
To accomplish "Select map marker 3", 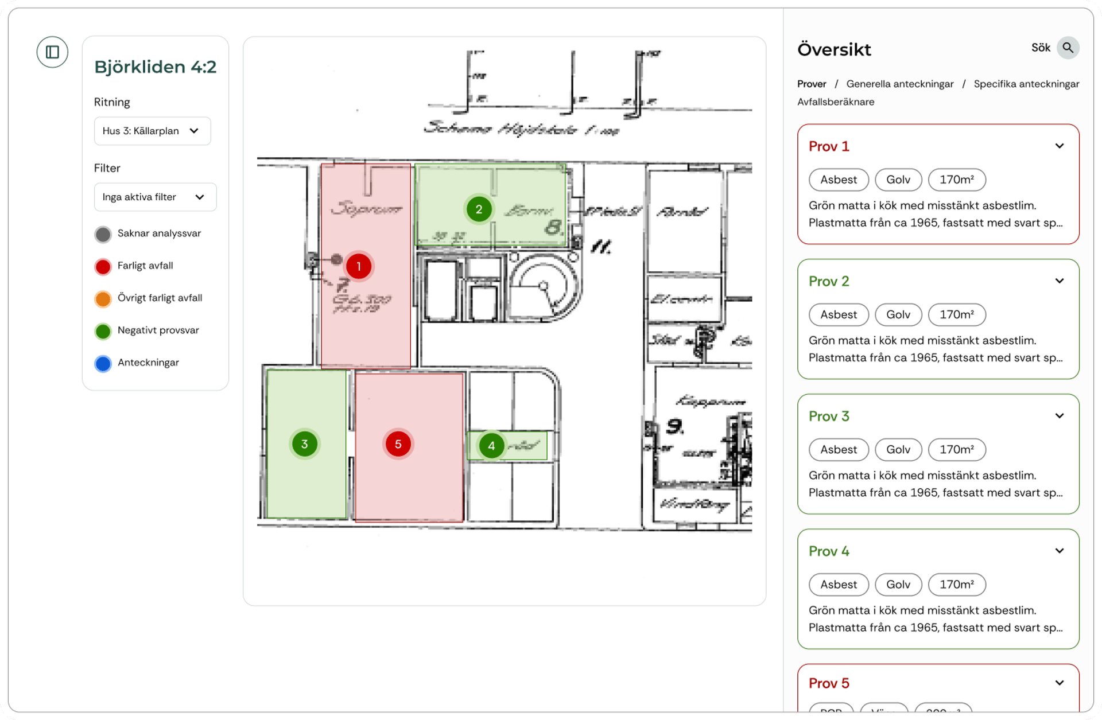I will click(305, 444).
